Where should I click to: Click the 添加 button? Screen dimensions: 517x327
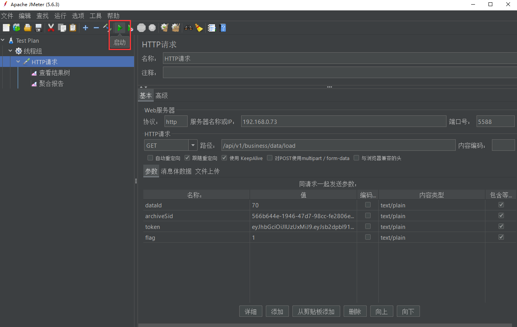pos(277,312)
